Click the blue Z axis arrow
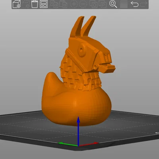This screenshot has height=159, width=159. (x=78, y=131)
